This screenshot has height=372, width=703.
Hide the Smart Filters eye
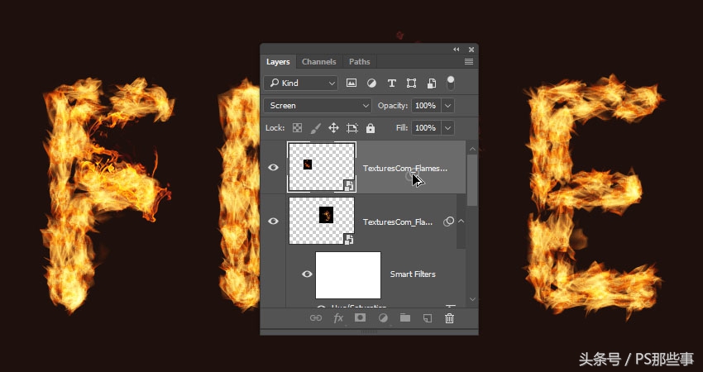307,274
